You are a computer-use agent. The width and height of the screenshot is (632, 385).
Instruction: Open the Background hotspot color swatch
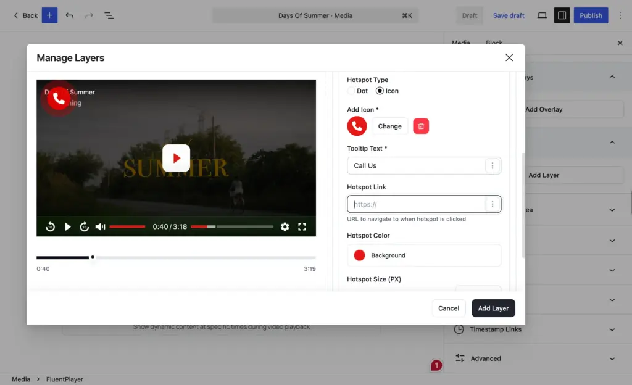359,255
